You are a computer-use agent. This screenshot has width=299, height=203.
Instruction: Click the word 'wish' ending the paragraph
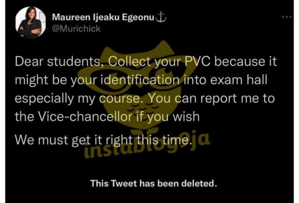click(186, 116)
